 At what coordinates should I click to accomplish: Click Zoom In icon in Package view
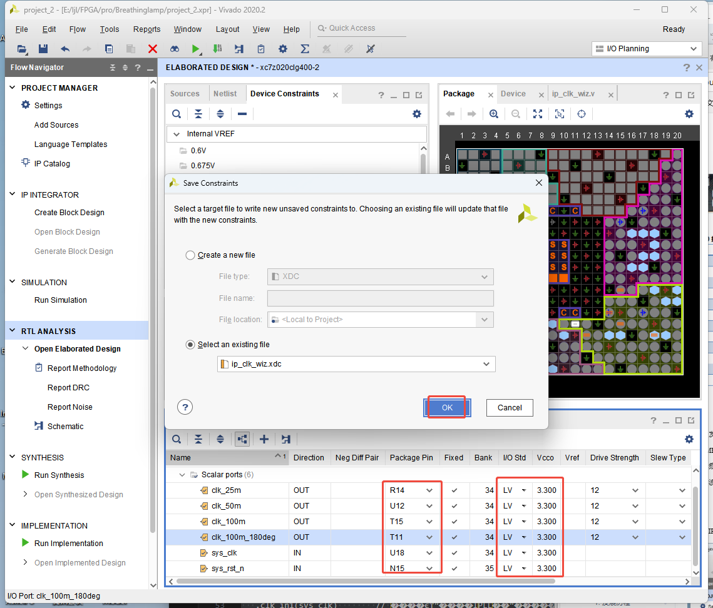pyautogui.click(x=494, y=114)
